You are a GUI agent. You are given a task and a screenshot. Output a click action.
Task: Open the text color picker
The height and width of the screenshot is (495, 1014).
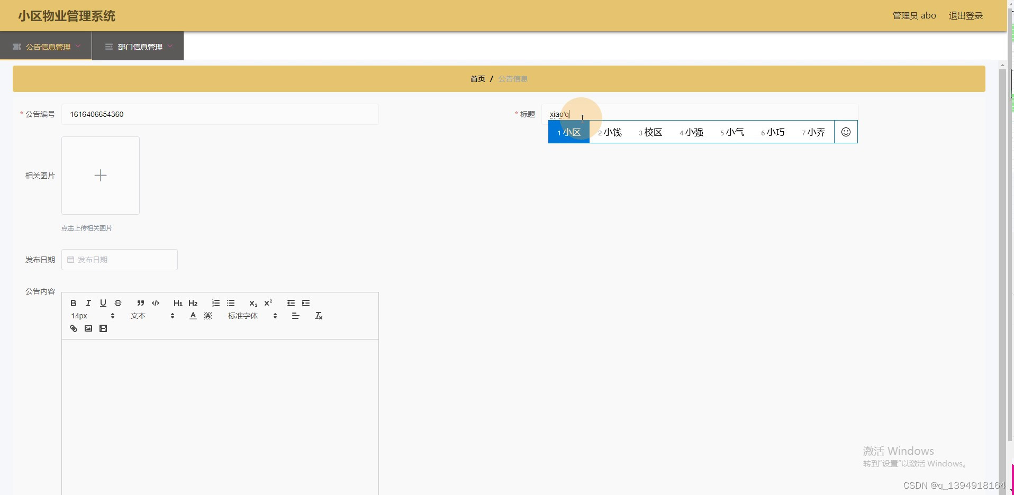(193, 316)
